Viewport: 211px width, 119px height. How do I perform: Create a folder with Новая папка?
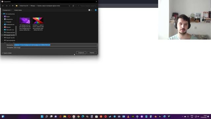point(18,10)
